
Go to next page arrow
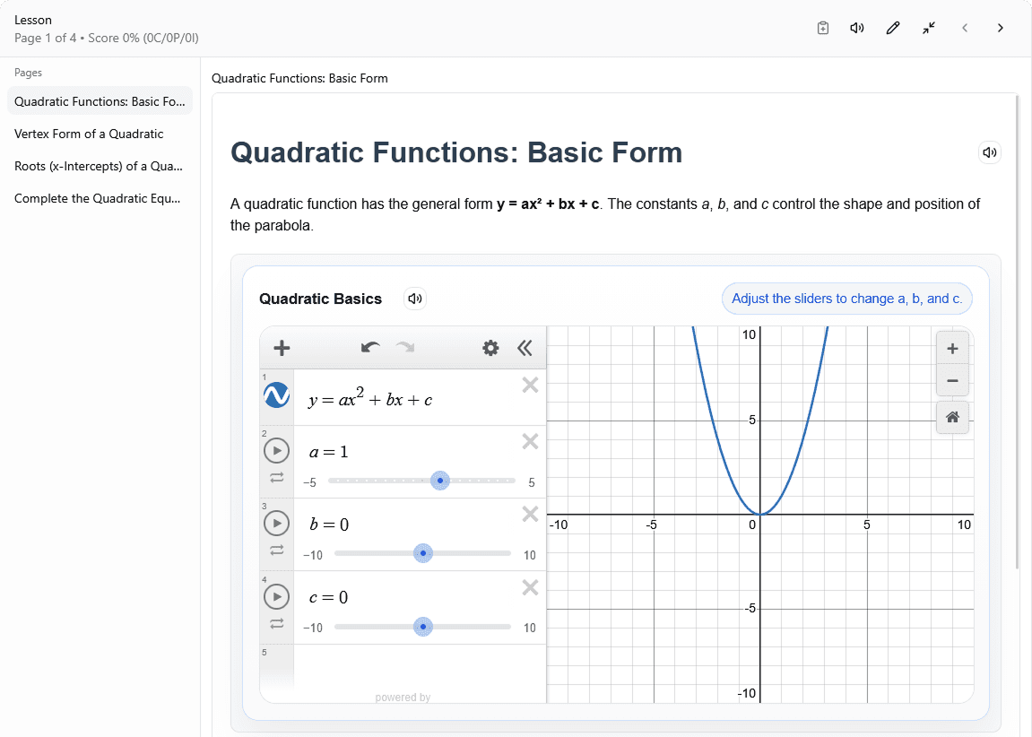[1001, 28]
